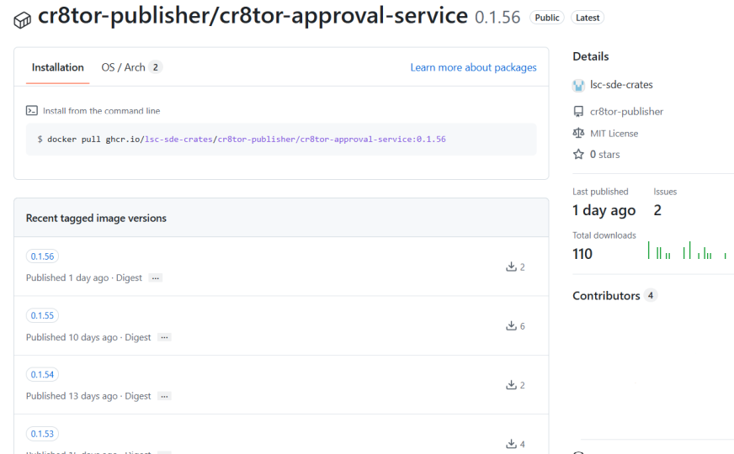Click the Issues count 2
Image resolution: width=734 pixels, height=454 pixels.
point(657,210)
